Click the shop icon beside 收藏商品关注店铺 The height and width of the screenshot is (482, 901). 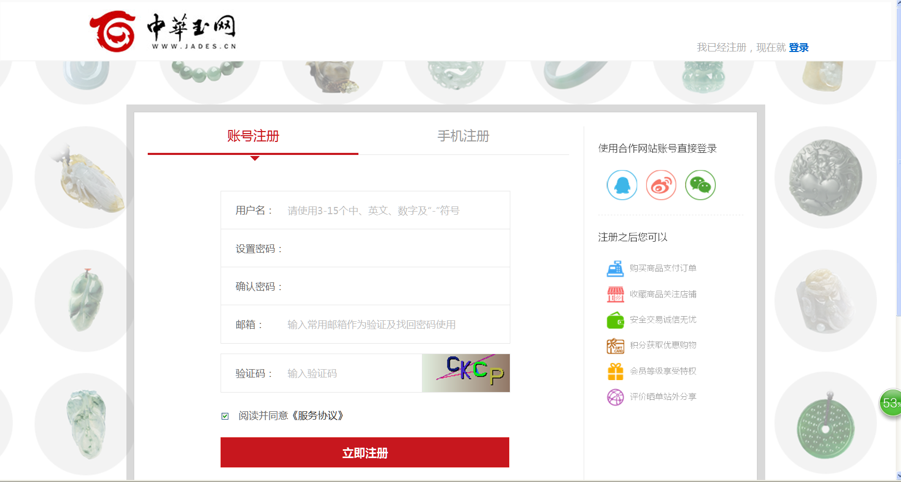615,294
